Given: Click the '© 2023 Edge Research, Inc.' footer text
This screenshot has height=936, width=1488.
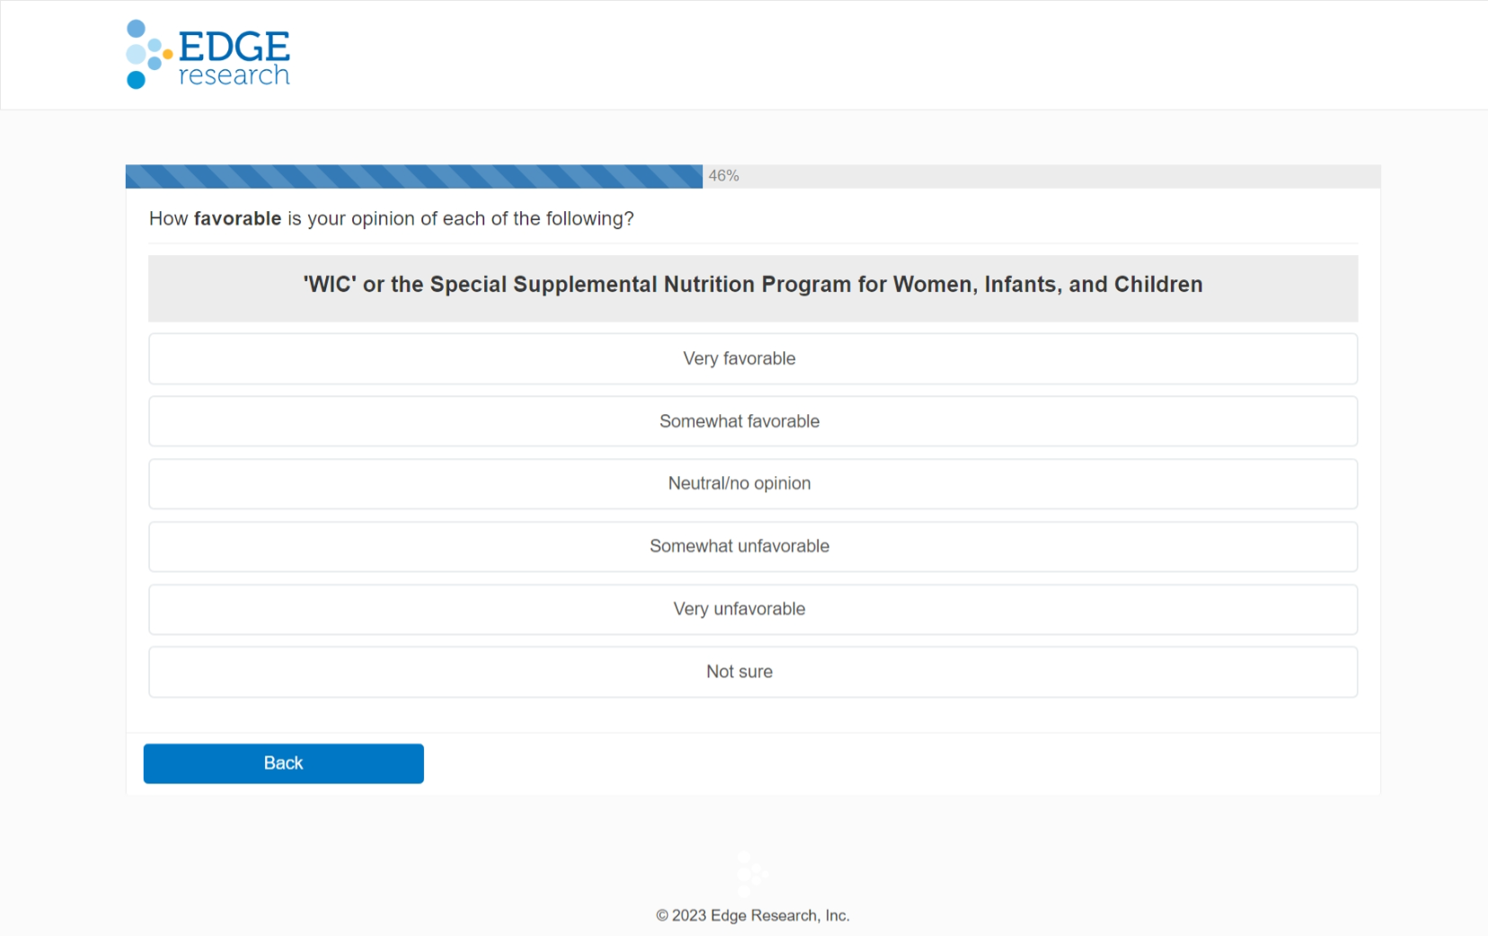Looking at the screenshot, I should (x=752, y=915).
